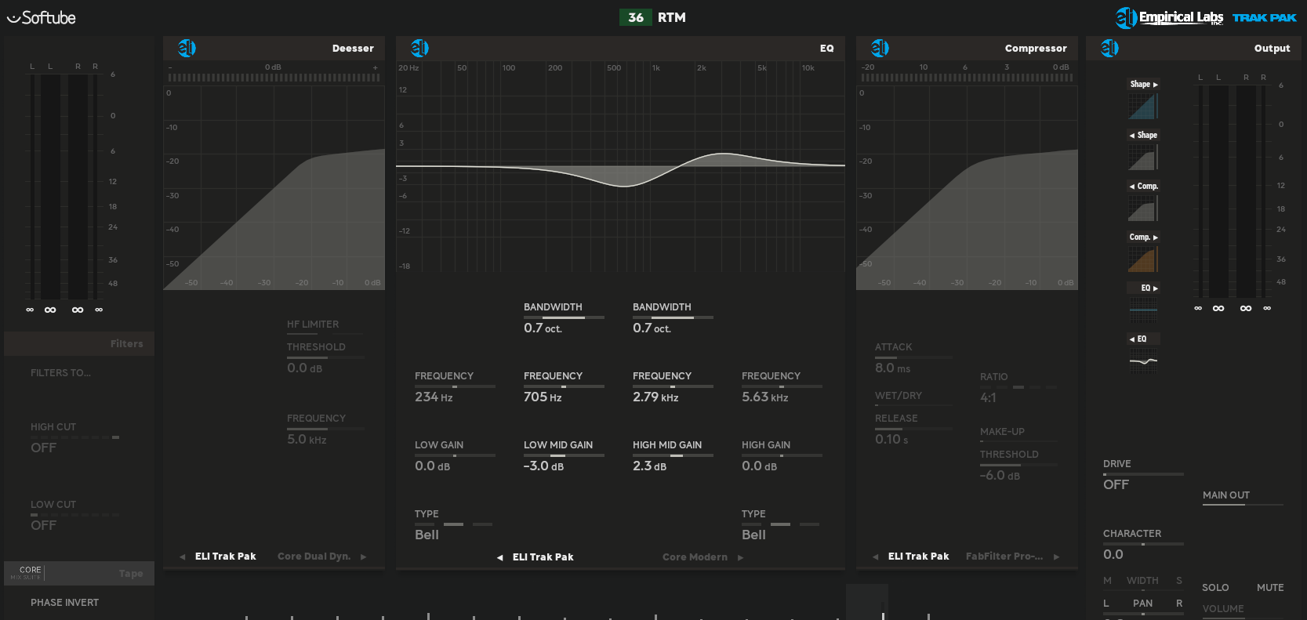Click the Shape right-arrow routing label

click(1143, 85)
